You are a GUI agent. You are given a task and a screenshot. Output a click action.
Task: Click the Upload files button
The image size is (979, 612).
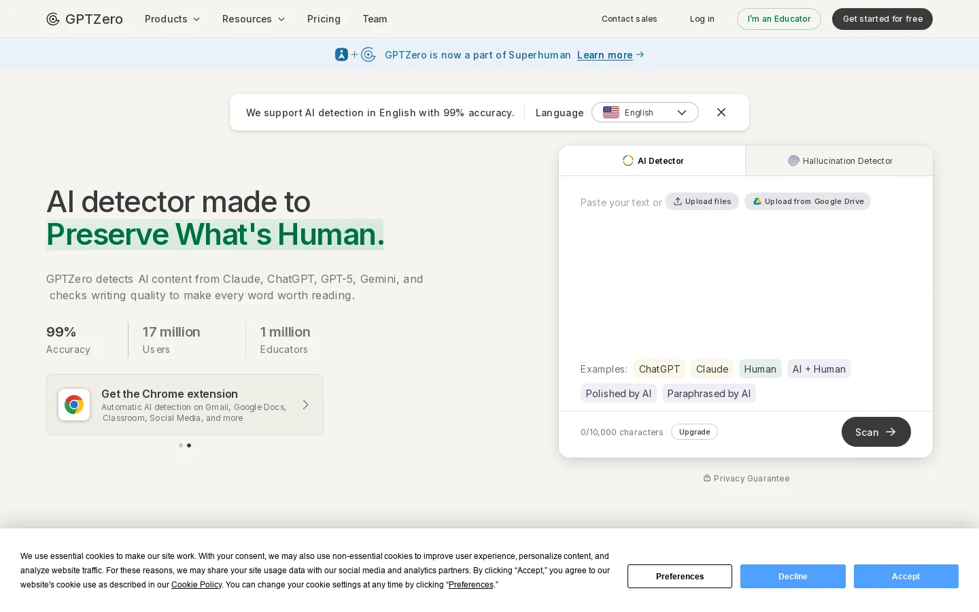tap(702, 201)
